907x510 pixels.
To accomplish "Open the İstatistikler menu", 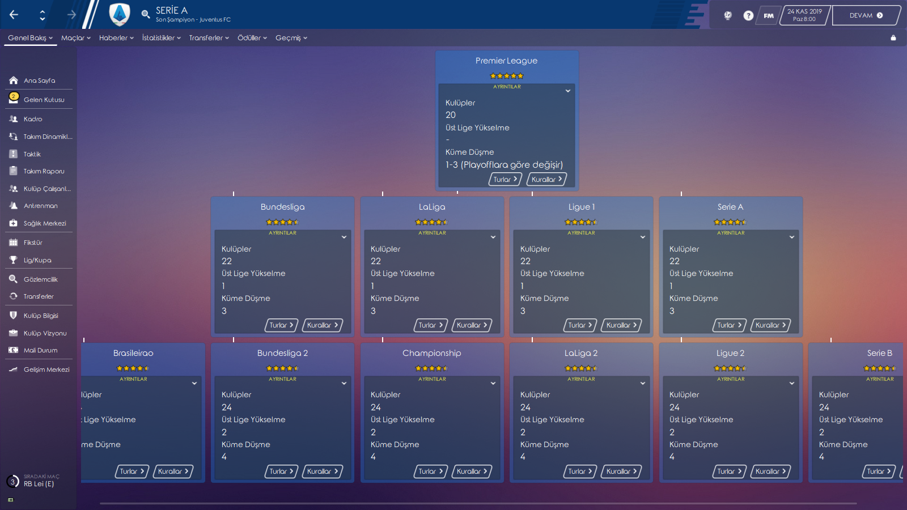I will [162, 38].
